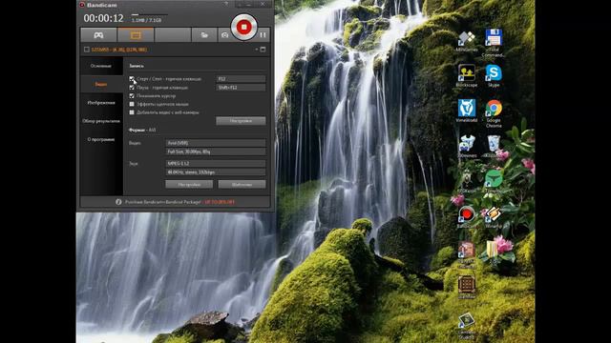Follow the Purchase Bandicam+Bandicut Package link

pyautogui.click(x=179, y=202)
